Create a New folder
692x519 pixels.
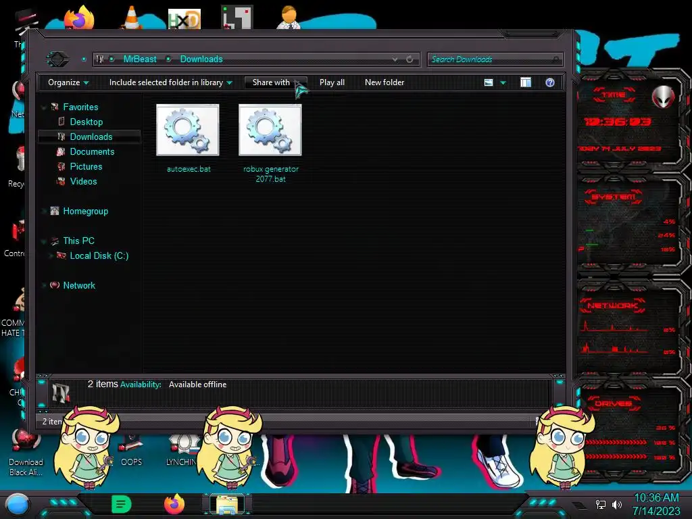point(385,82)
